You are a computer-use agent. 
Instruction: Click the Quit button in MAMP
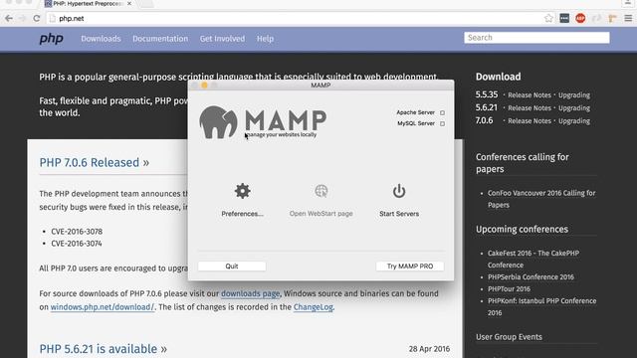(x=232, y=267)
